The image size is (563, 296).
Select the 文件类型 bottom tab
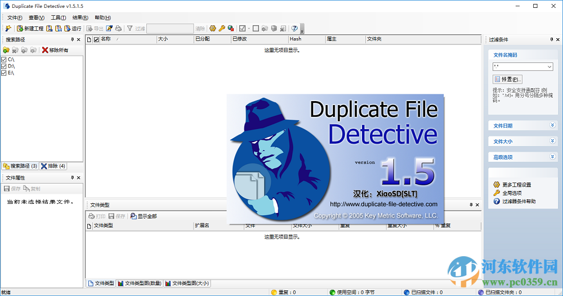[101, 284]
